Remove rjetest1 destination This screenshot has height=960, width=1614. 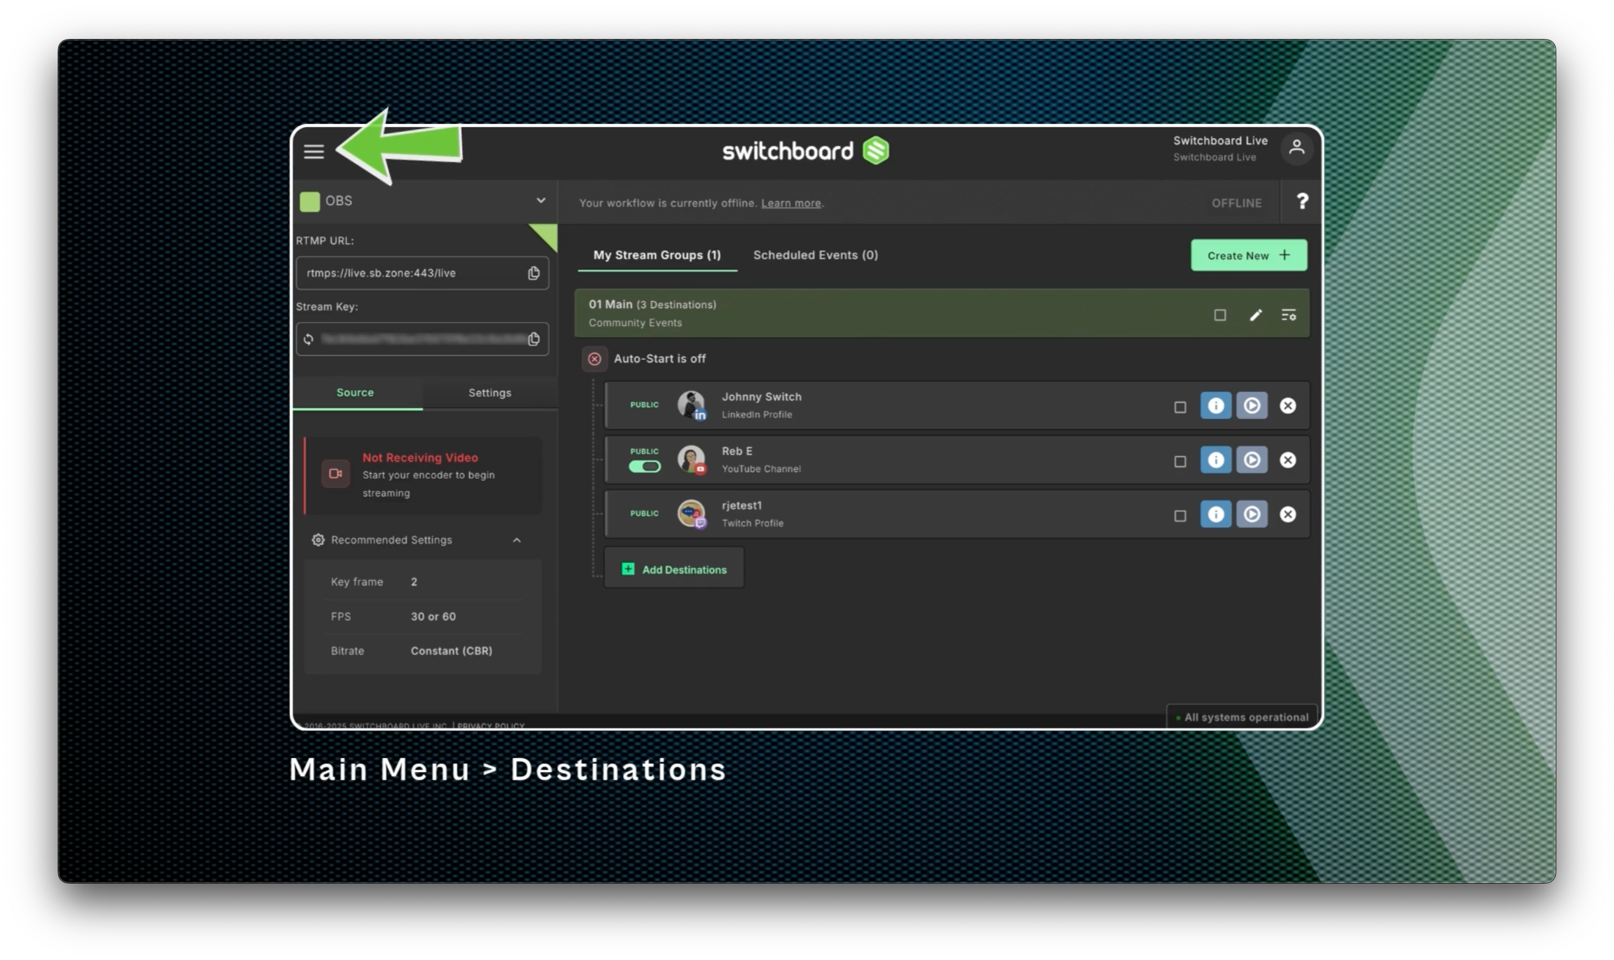tap(1287, 514)
